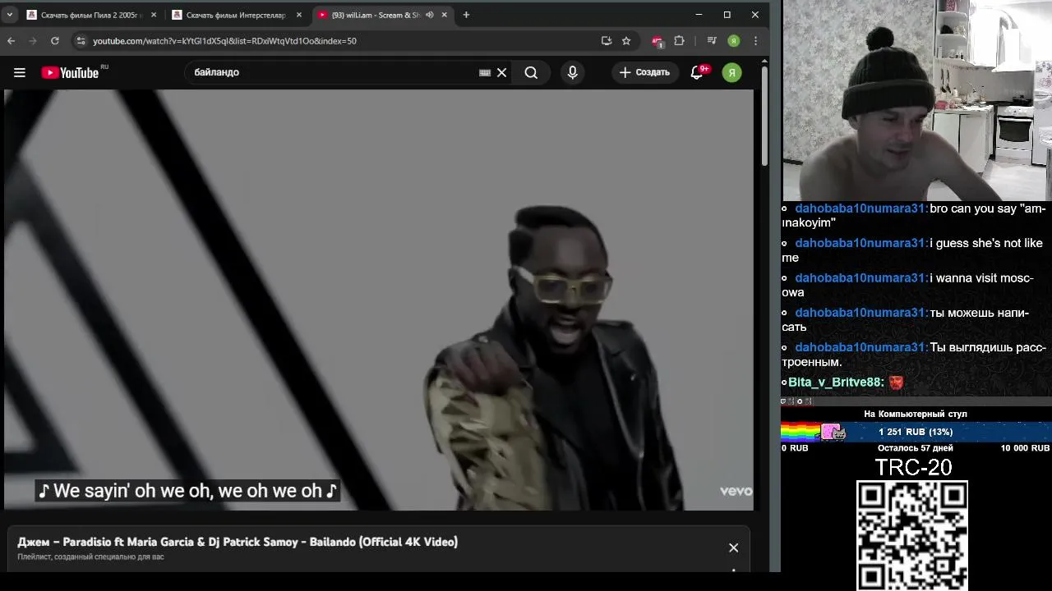The image size is (1052, 591).
Task: Close the Интерстеллар tab
Action: tap(298, 15)
